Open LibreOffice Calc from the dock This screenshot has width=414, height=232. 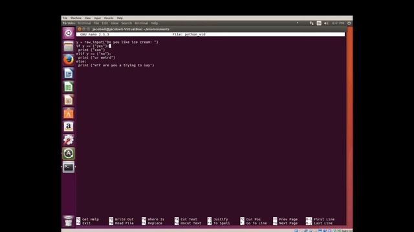[x=69, y=86]
